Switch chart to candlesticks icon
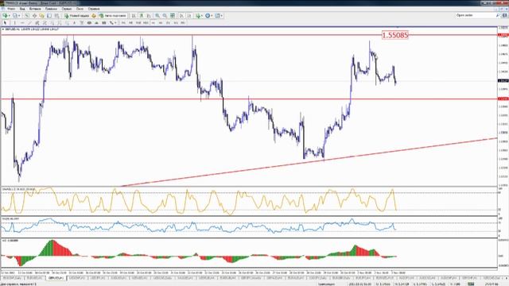The width and height of the screenshot is (509, 286). coord(142,16)
